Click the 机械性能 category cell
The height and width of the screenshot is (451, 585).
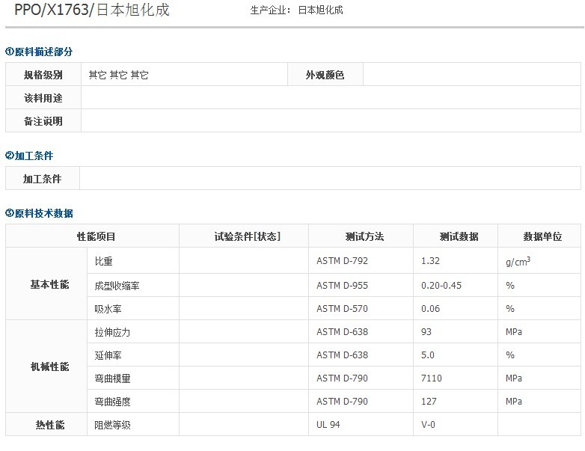click(x=46, y=366)
